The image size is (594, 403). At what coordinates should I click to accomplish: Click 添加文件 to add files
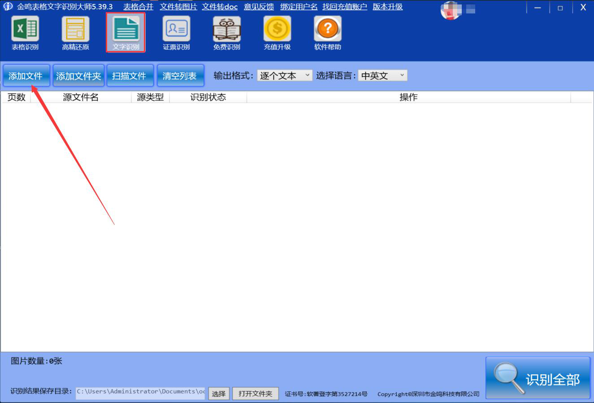tap(26, 75)
